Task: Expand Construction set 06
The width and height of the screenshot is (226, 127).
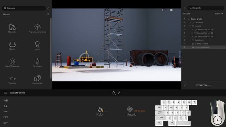Action: coord(192,30)
